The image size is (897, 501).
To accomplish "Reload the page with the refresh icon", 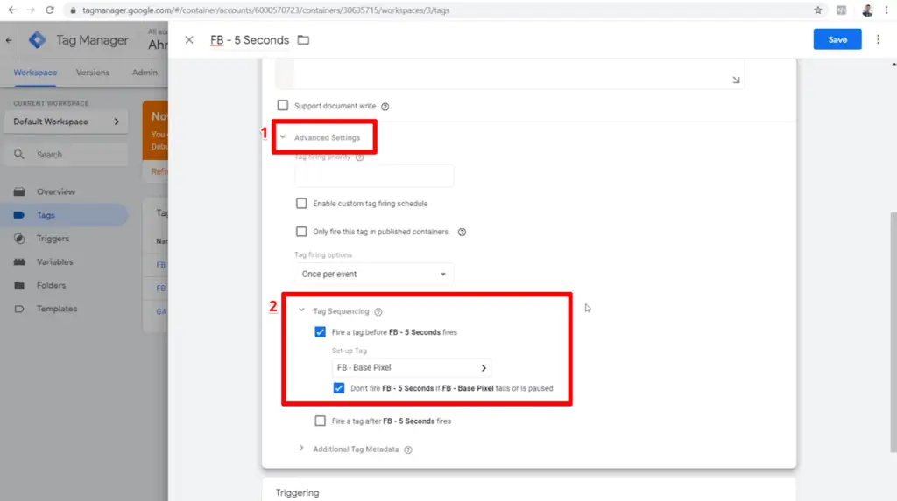I will coord(50,10).
